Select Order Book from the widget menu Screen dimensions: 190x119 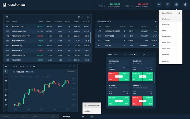(167, 43)
